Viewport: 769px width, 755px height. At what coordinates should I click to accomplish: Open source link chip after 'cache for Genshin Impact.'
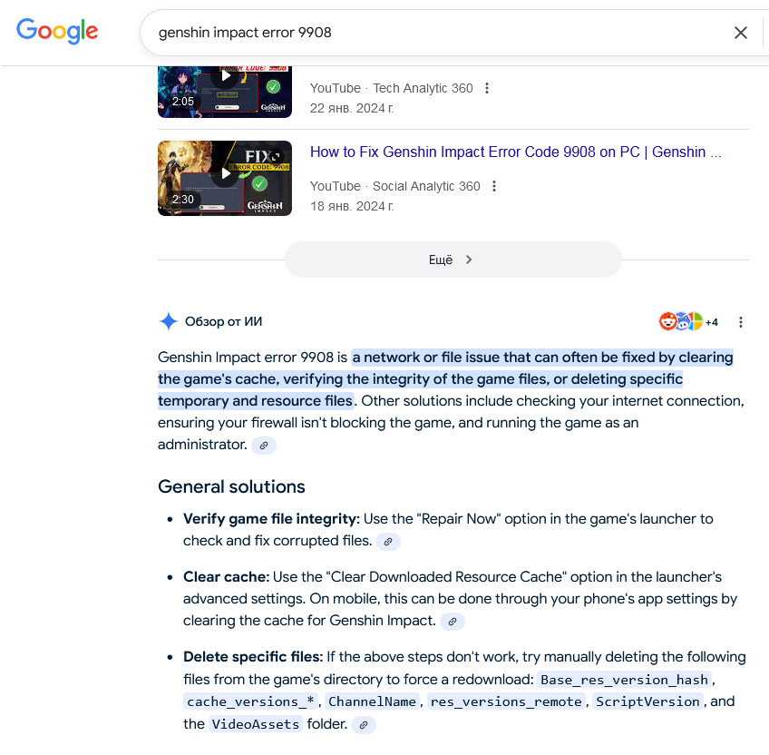(453, 622)
